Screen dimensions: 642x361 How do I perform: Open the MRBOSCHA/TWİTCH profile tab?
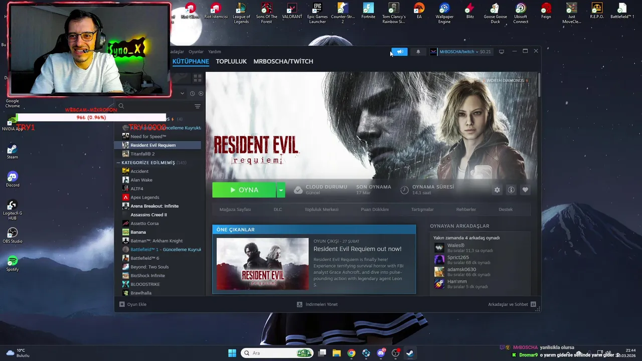[283, 61]
